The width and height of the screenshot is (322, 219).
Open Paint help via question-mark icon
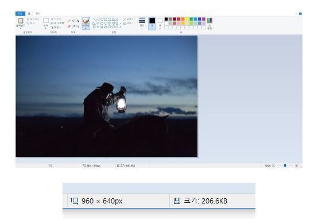coord(300,14)
